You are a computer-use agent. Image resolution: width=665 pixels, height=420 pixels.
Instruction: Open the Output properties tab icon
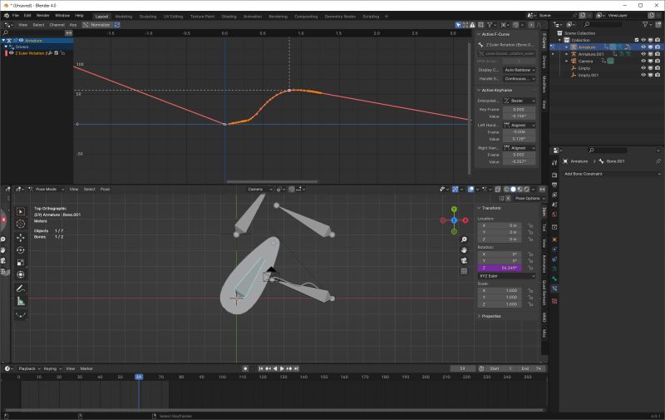554,185
